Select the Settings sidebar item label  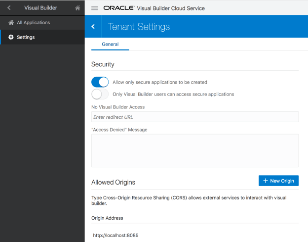coord(26,37)
